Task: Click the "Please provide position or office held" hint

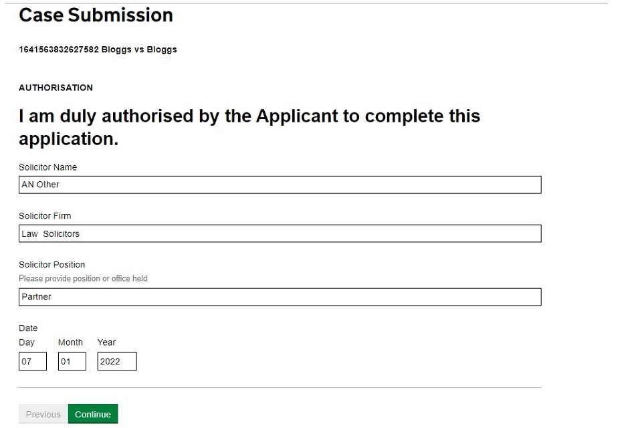Action: pos(83,278)
